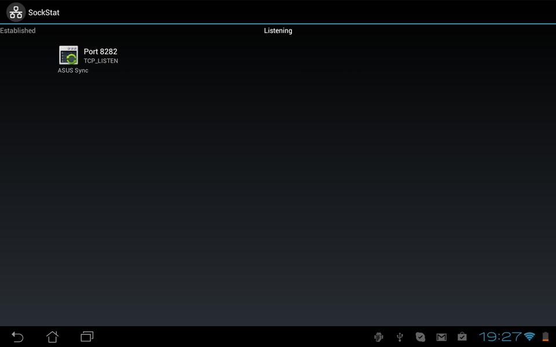Open the Wi-Fi signal status icon
Screen dimensions: 556x347
coord(529,337)
